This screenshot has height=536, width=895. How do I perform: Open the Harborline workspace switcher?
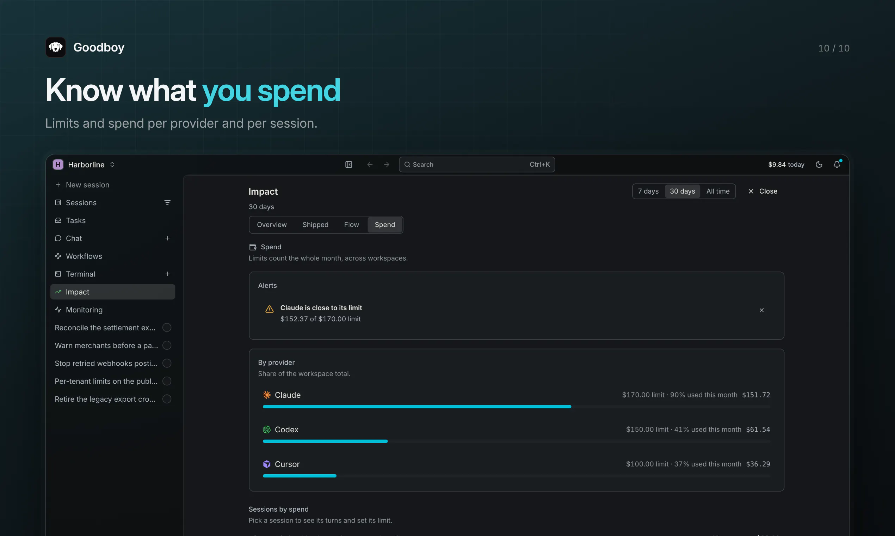coord(84,165)
